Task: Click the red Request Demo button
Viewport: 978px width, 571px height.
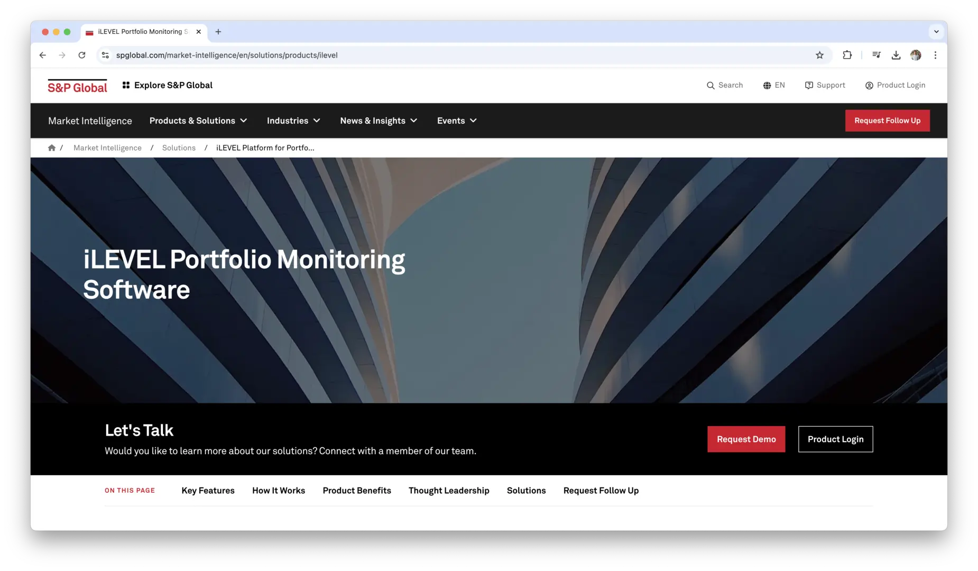Action: coord(746,439)
